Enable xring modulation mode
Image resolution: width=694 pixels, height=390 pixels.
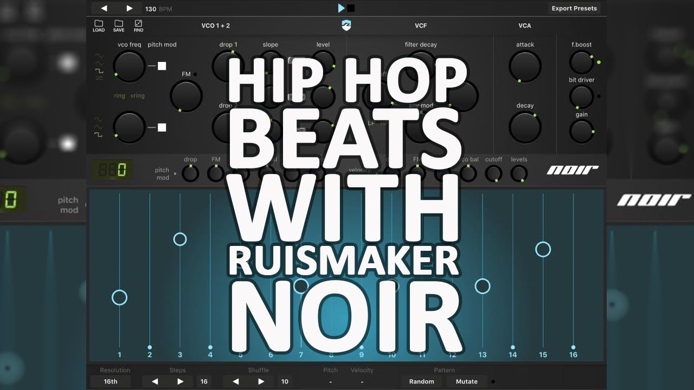(x=137, y=96)
